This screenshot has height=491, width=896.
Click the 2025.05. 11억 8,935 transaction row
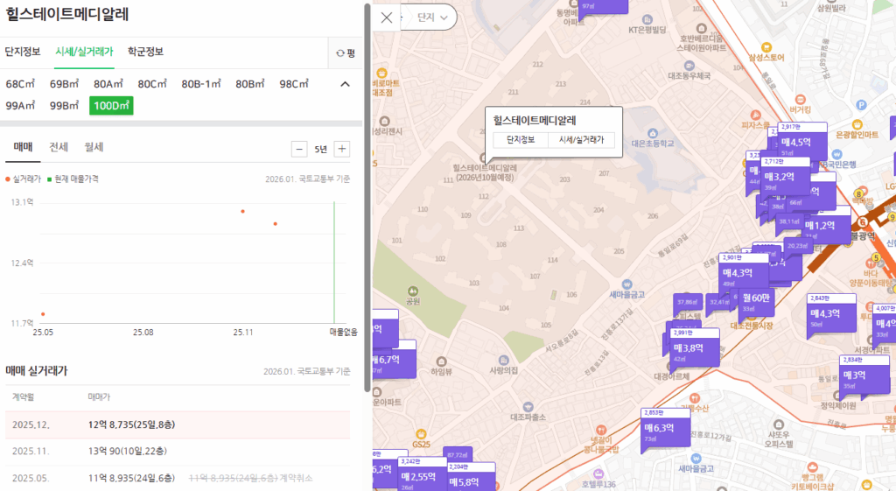[x=178, y=478]
